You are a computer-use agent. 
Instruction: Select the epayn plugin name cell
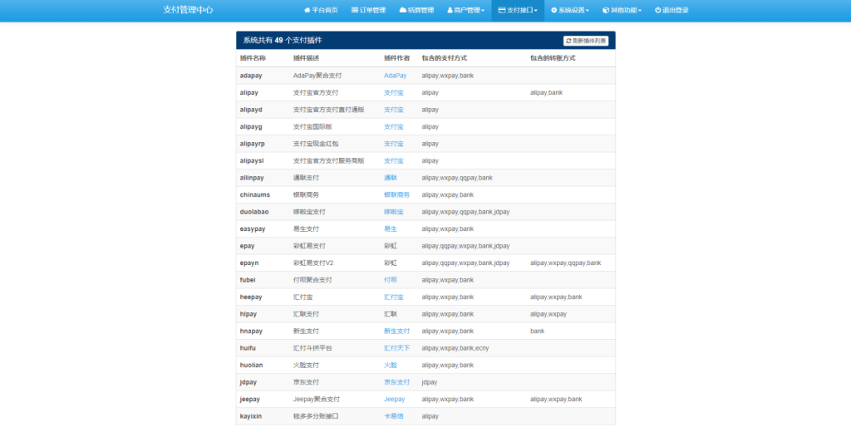pos(249,263)
